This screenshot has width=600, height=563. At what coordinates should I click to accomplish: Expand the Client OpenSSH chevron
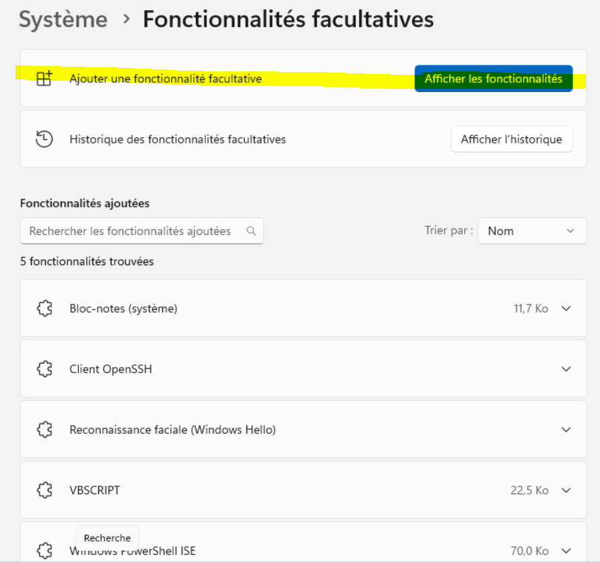(566, 369)
